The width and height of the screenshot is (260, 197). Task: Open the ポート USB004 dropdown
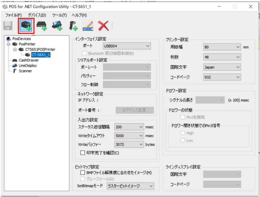click(x=127, y=46)
